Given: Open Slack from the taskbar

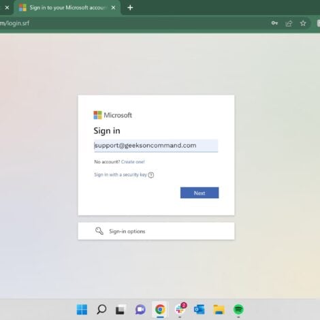Looking at the screenshot, I should click(x=180, y=309).
